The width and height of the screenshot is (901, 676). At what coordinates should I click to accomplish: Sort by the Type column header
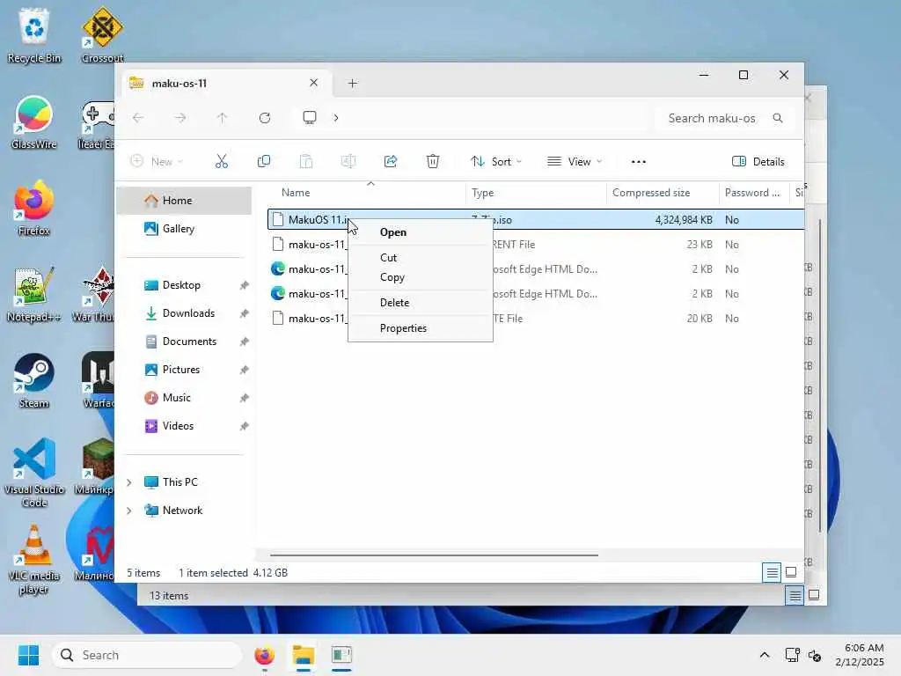(x=483, y=193)
